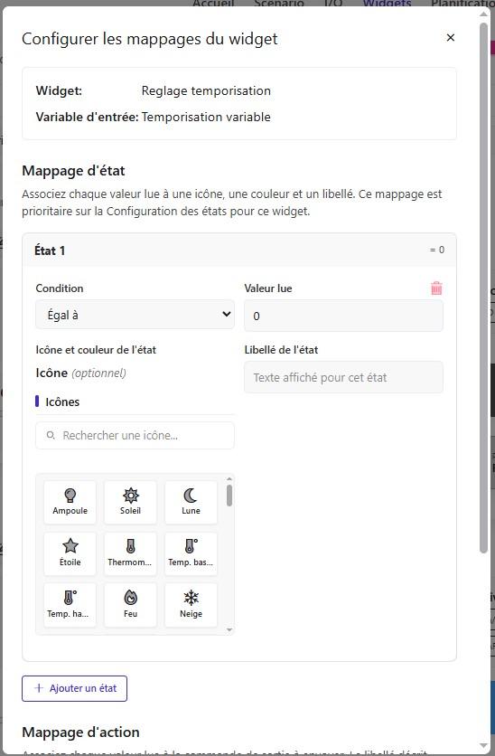Choose the Soleil sun icon

point(130,502)
